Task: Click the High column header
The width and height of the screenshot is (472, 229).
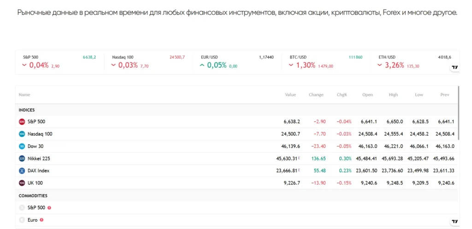Action: click(393, 95)
